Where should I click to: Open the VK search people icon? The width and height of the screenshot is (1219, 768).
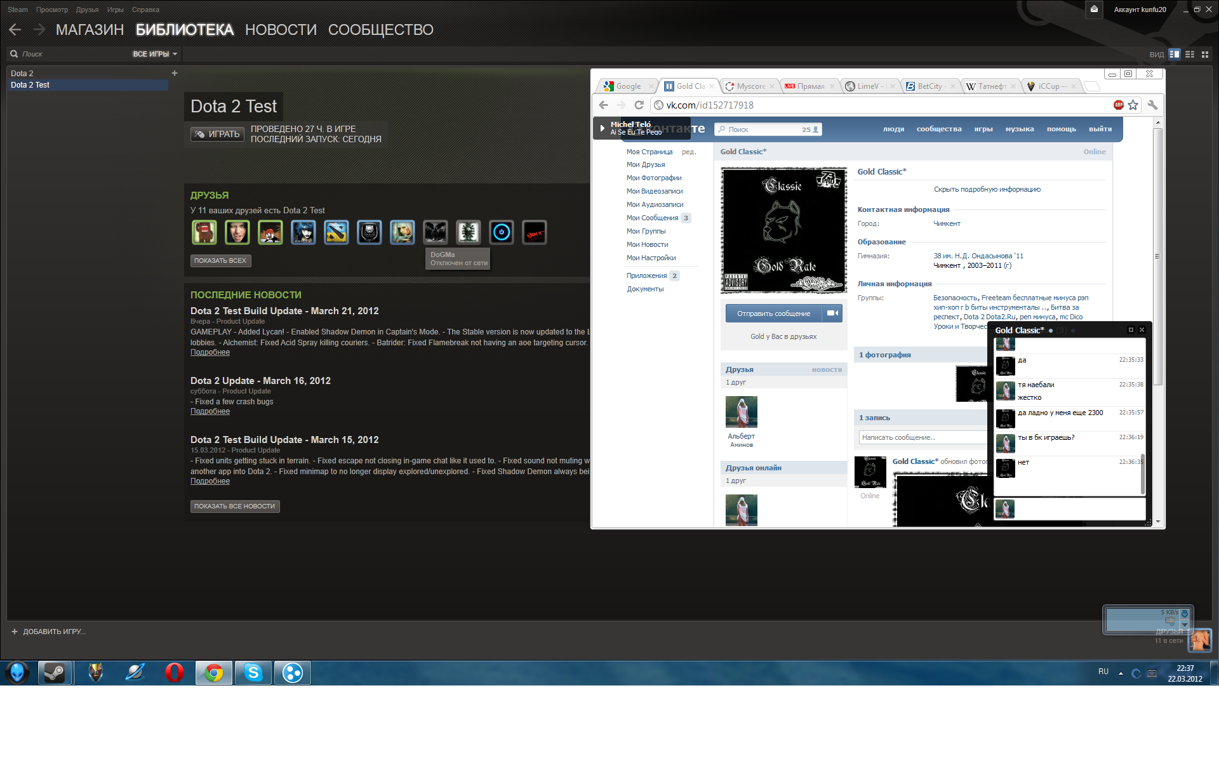[816, 129]
